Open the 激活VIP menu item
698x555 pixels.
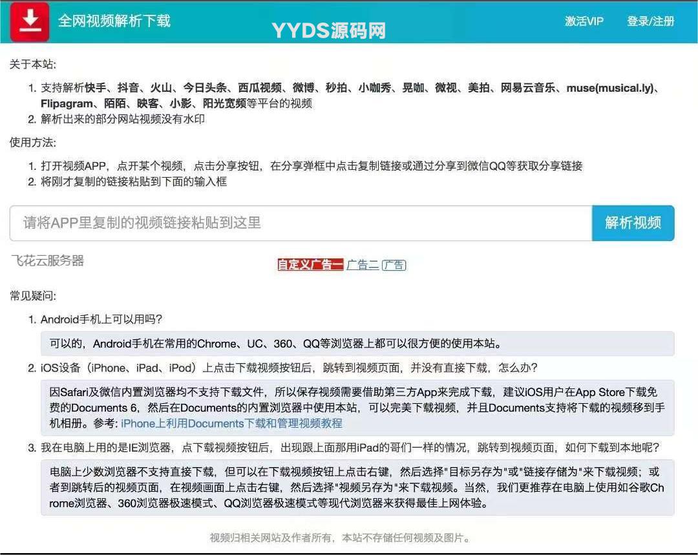[584, 21]
